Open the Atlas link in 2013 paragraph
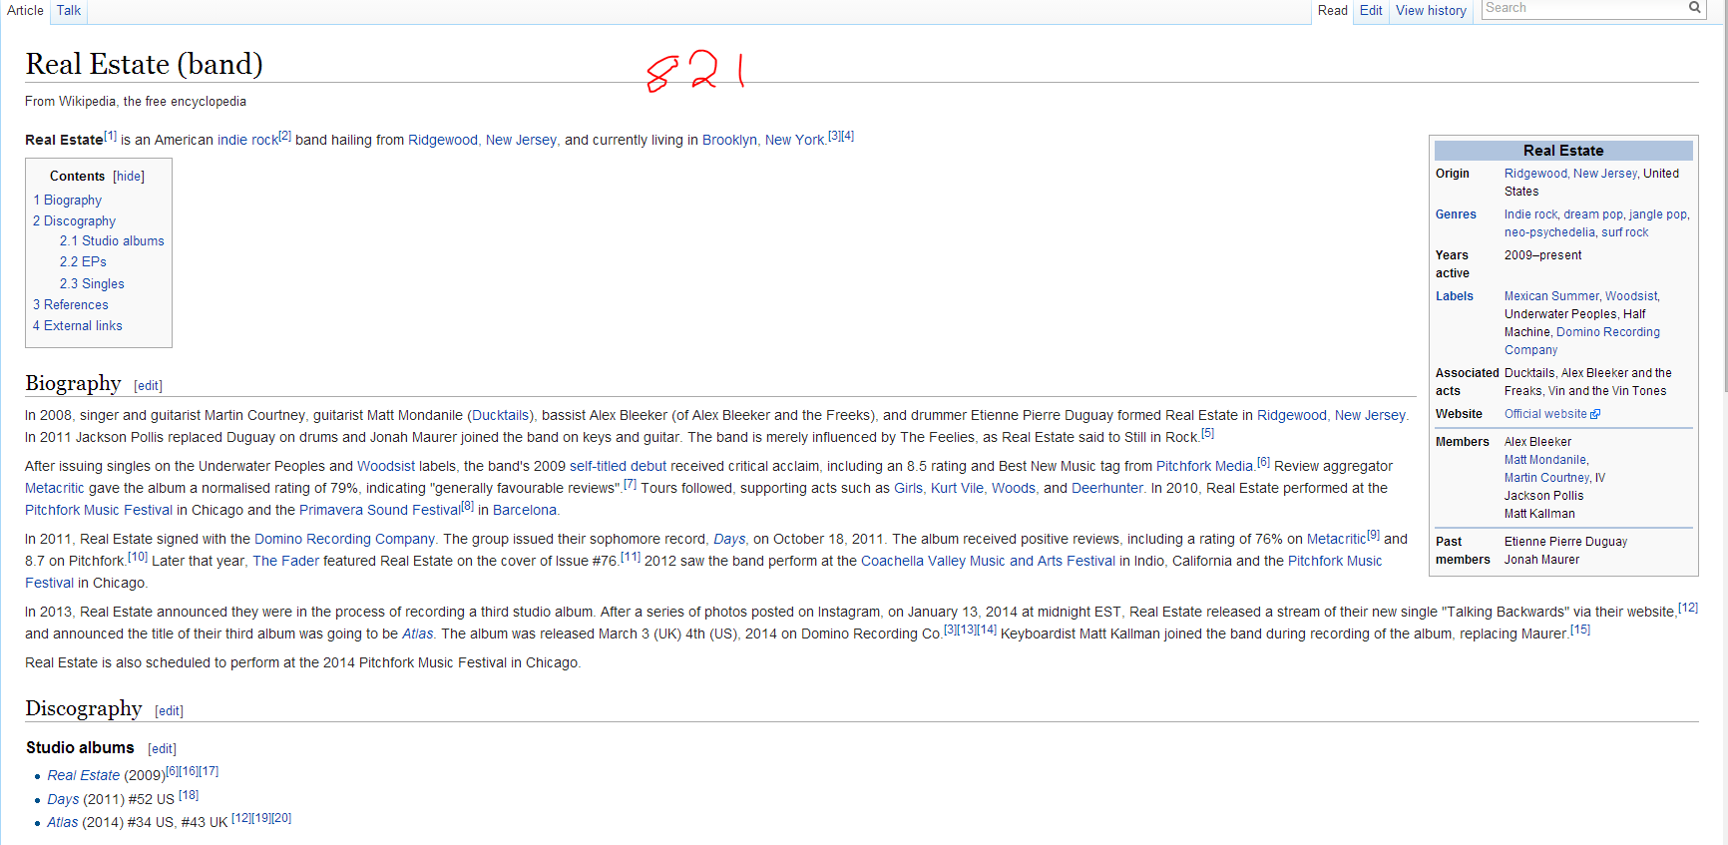The image size is (1728, 845). tap(417, 634)
